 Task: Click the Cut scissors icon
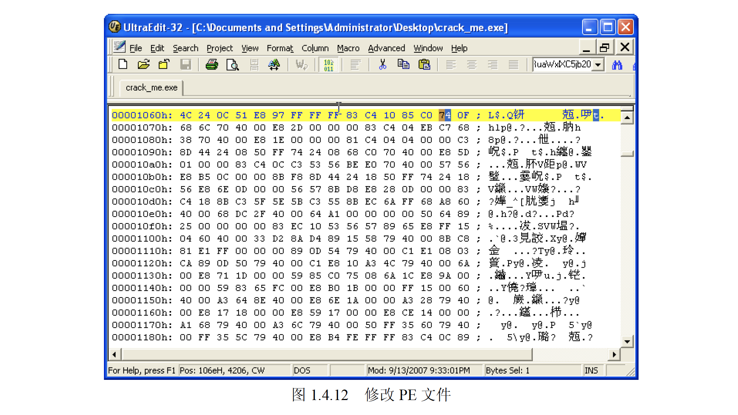coord(382,65)
